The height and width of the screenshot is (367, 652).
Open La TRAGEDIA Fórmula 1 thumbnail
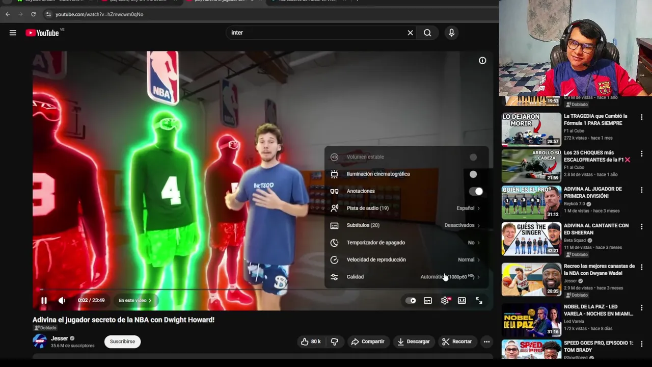point(531,129)
